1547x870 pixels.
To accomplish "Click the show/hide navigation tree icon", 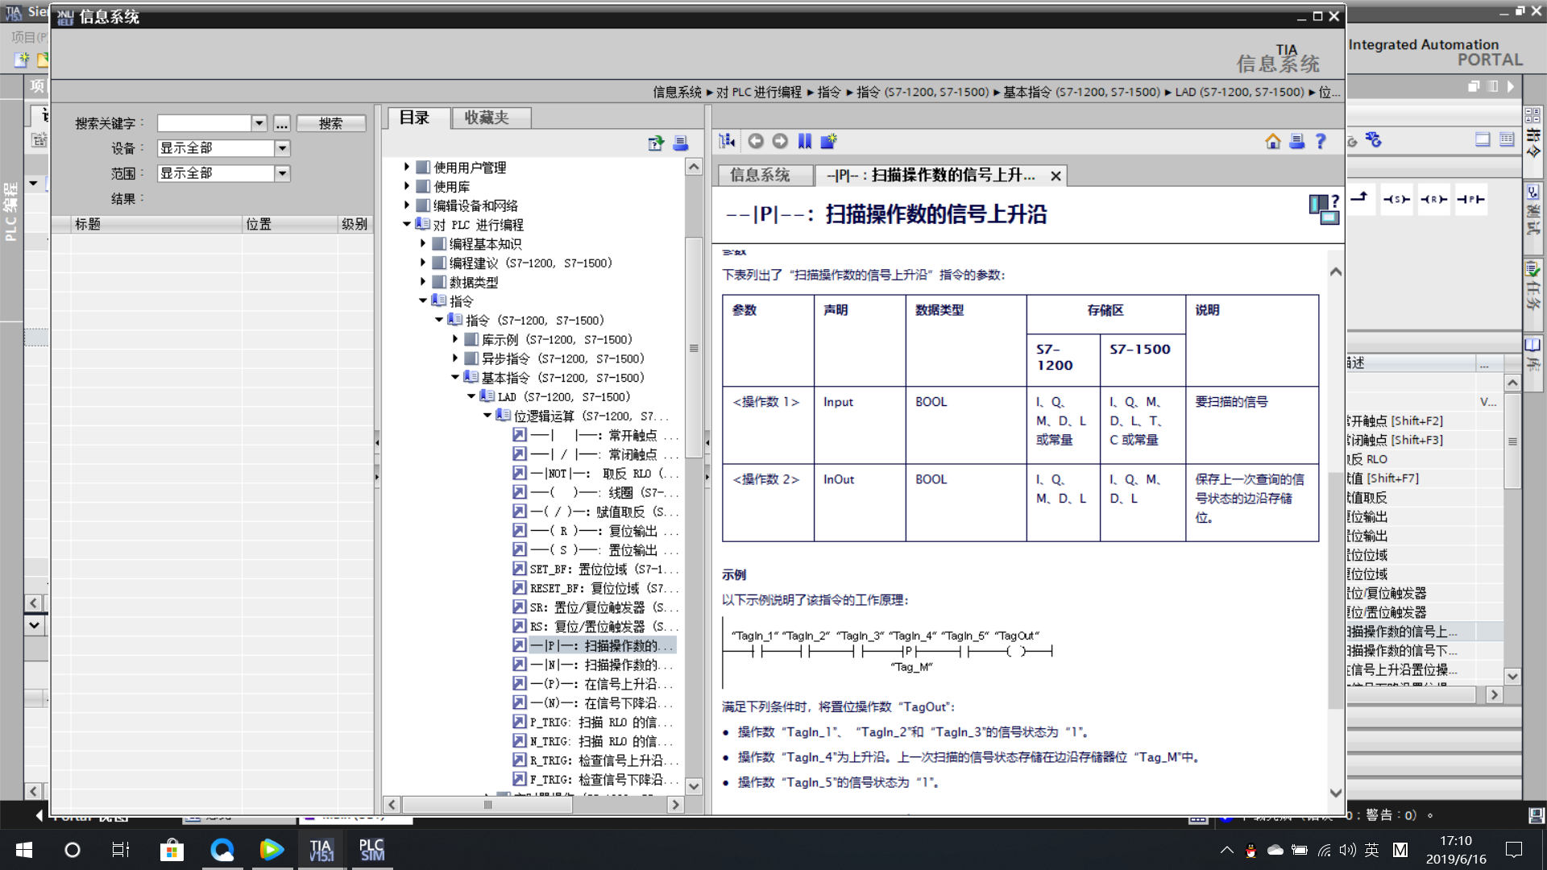I will pyautogui.click(x=727, y=141).
